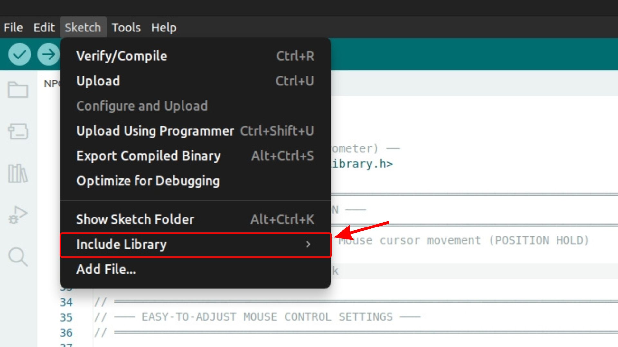Click the Verify checkmark button

[x=20, y=54]
